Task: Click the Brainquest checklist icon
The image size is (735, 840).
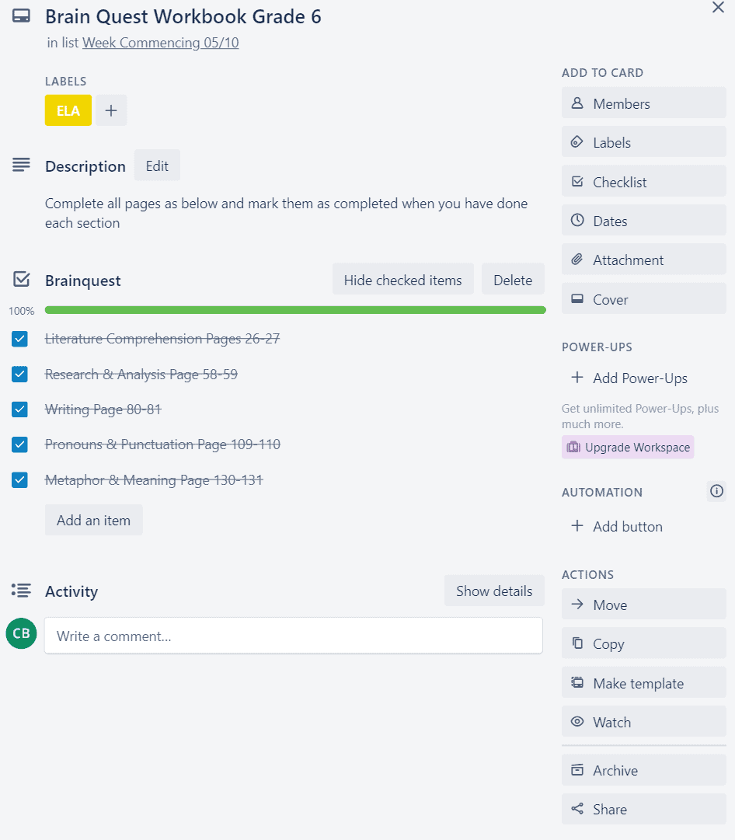Action: point(22,279)
